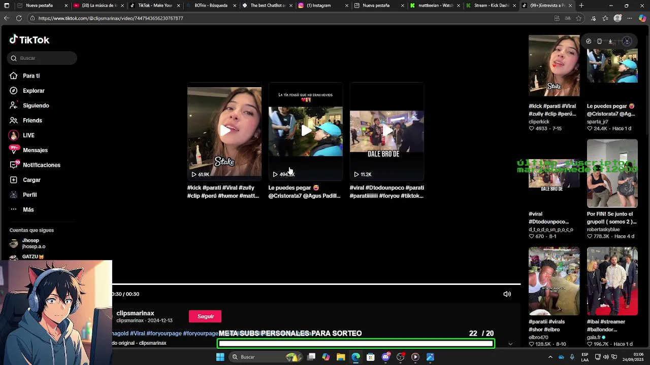Click the video progress bar

pyautogui.click(x=316, y=284)
